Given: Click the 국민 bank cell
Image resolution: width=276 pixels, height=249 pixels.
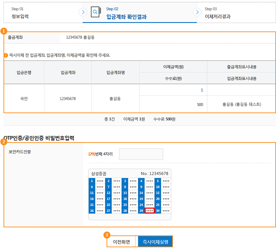Looking at the screenshot, I should pyautogui.click(x=24, y=99).
